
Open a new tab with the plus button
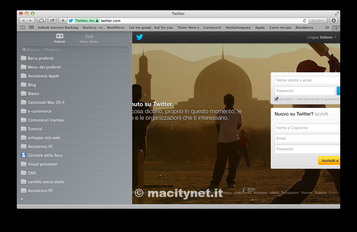coord(336,28)
